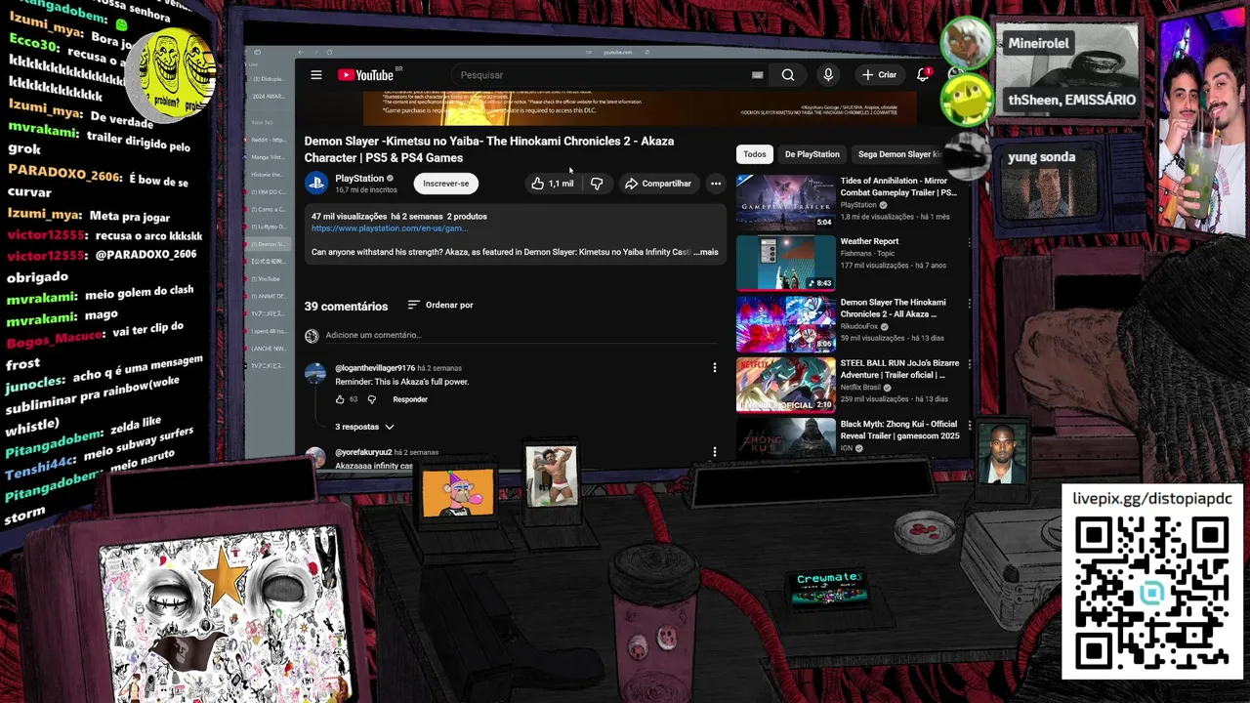Viewport: 1250px width, 703px height.
Task: Open the Tides of Annihilation video title
Action: (898, 186)
